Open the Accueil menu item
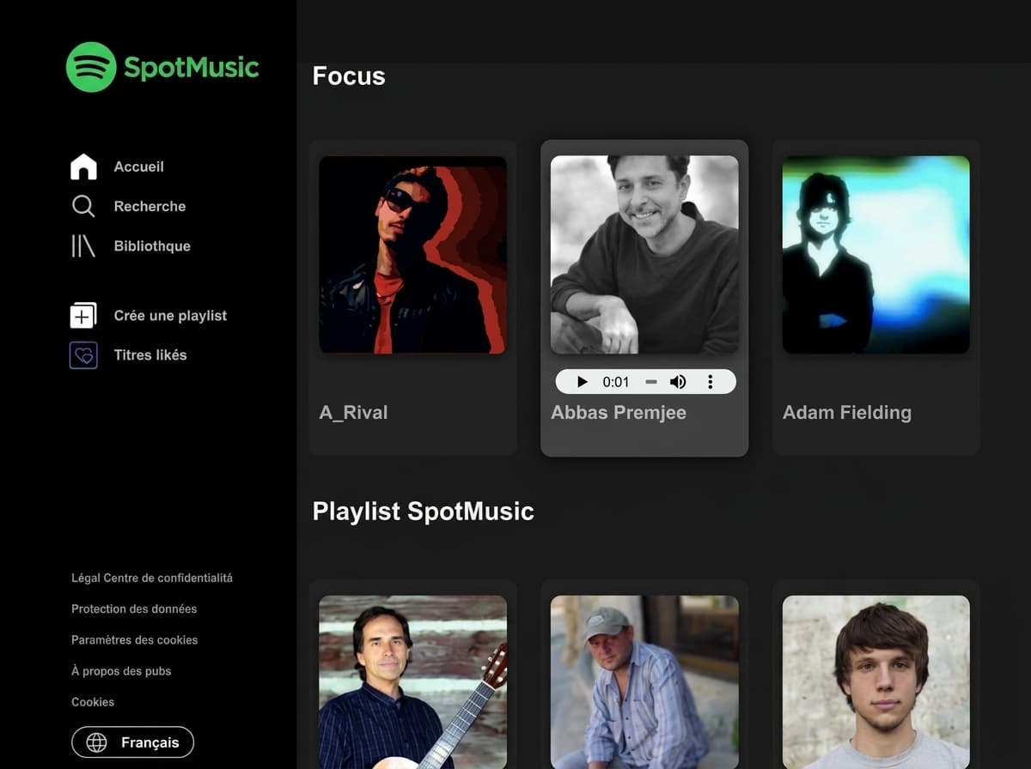 click(x=139, y=167)
